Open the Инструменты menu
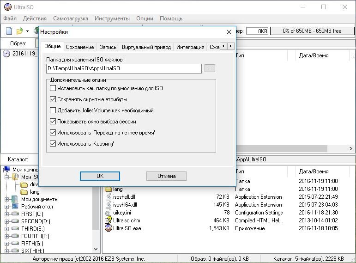The image size is (356, 263). pos(112,18)
